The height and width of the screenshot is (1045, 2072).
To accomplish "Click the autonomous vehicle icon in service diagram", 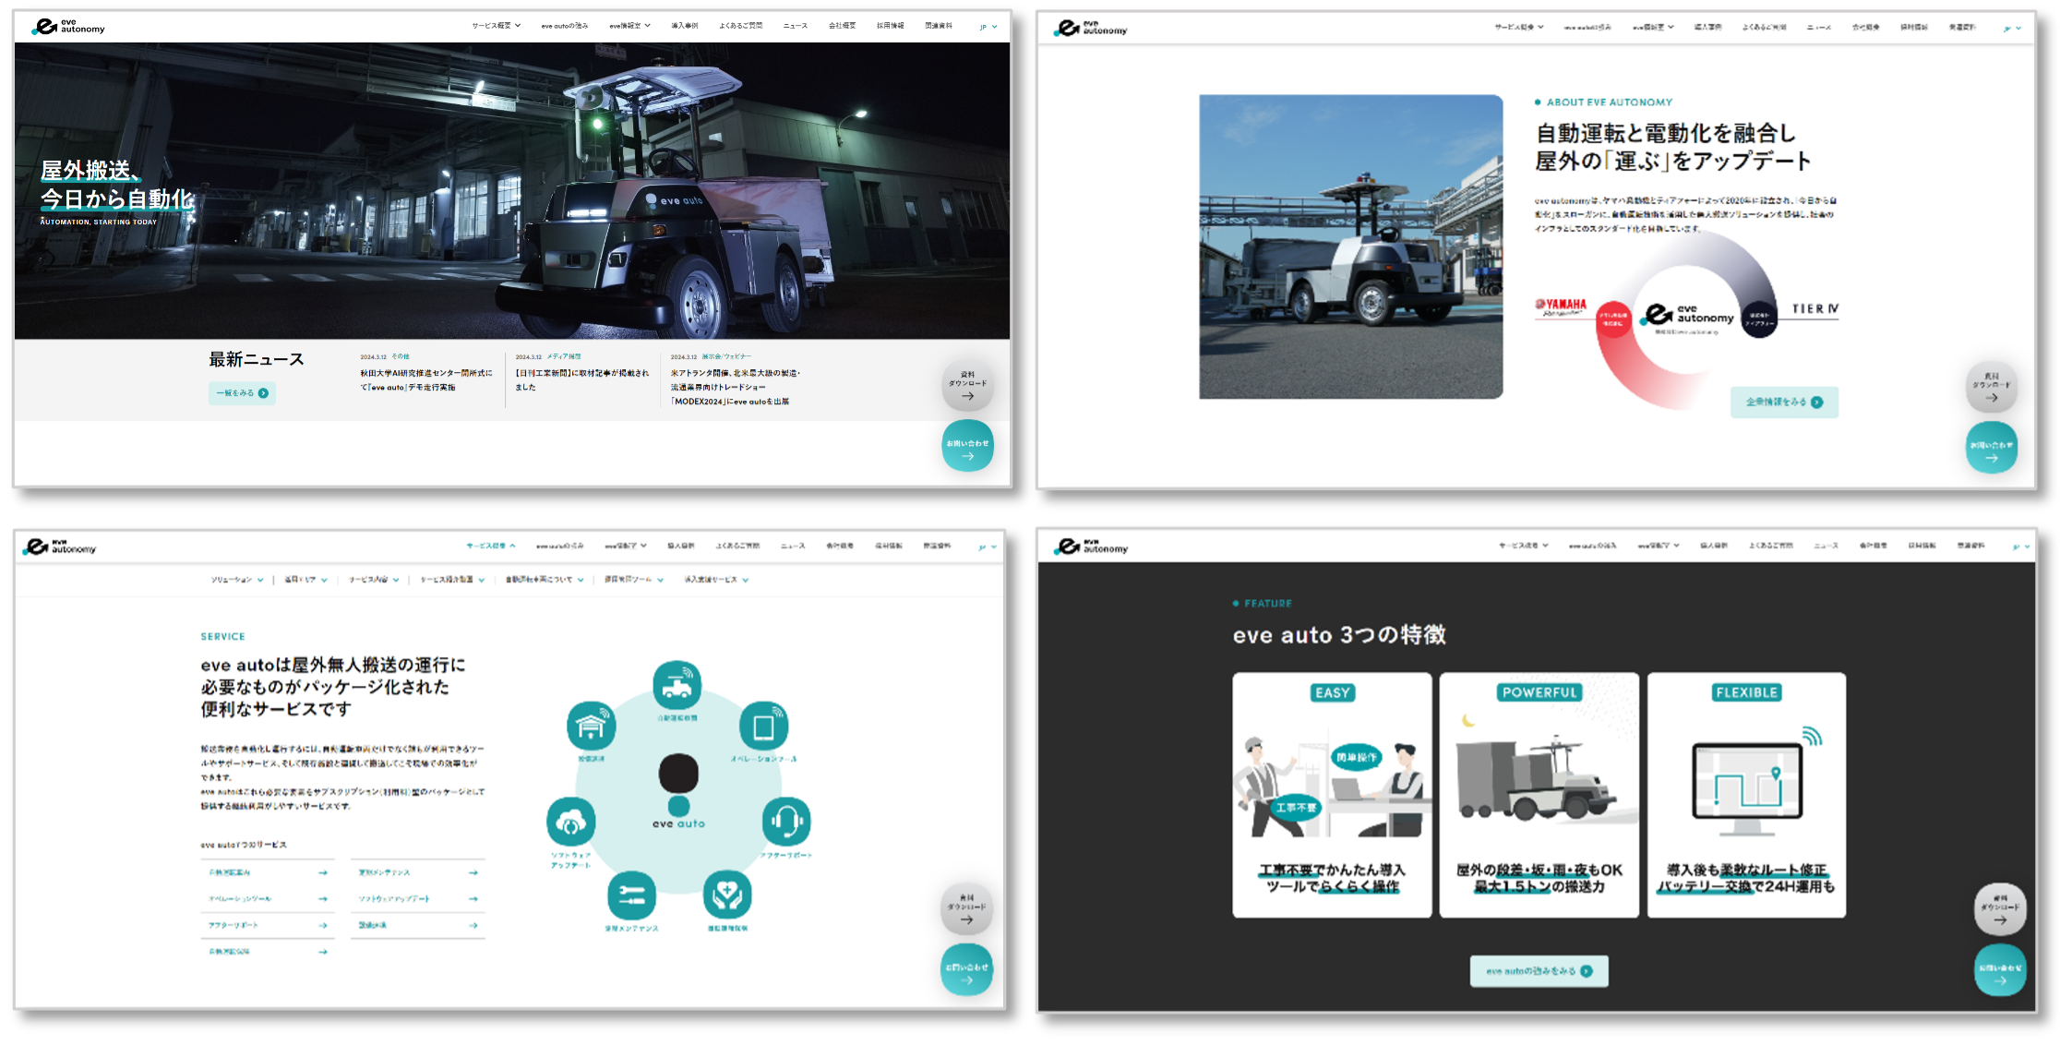I will coord(677,686).
